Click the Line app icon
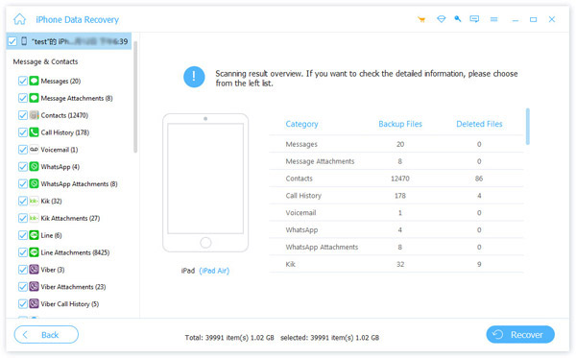This screenshot has width=576, height=358. coord(34,235)
